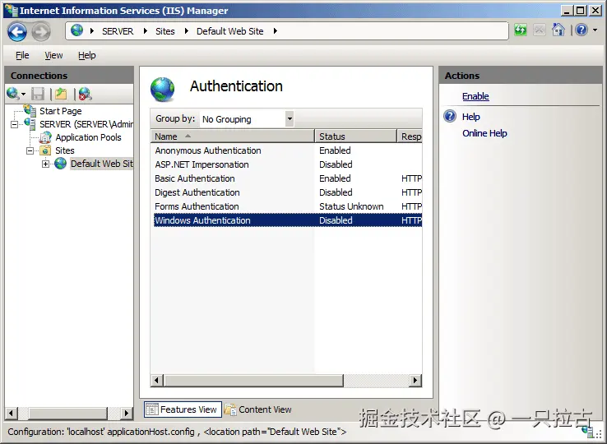Click Default Web Site breadcrumb segment
The image size is (607, 444).
coord(230,31)
